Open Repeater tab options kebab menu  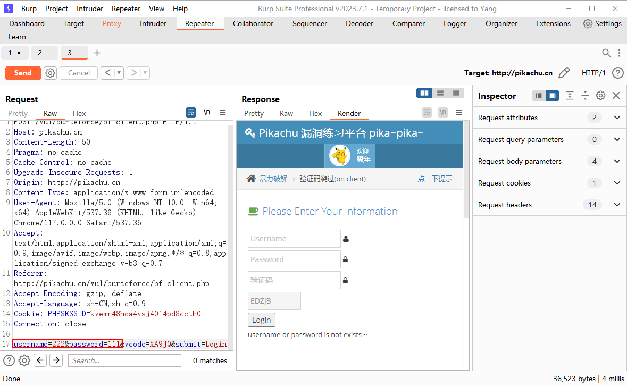(619, 53)
